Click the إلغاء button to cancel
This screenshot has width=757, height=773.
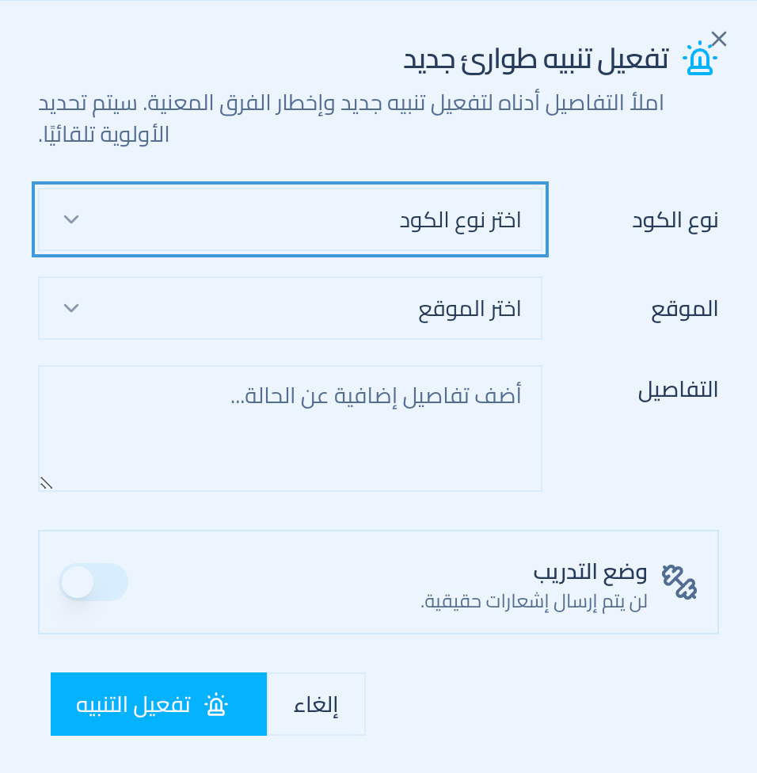coord(315,703)
